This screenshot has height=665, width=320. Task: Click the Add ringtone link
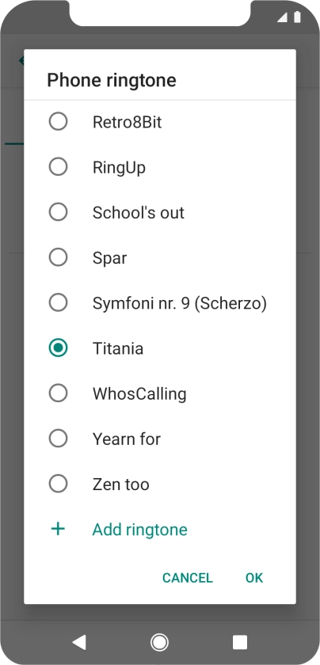(x=140, y=530)
